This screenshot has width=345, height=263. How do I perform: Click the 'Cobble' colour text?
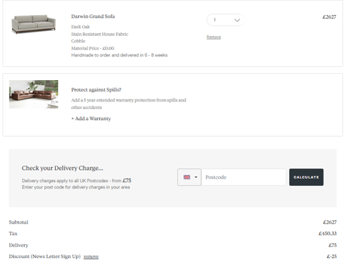(x=78, y=41)
